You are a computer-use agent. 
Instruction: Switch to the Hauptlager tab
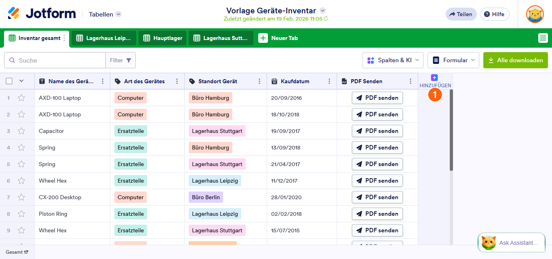pyautogui.click(x=162, y=38)
